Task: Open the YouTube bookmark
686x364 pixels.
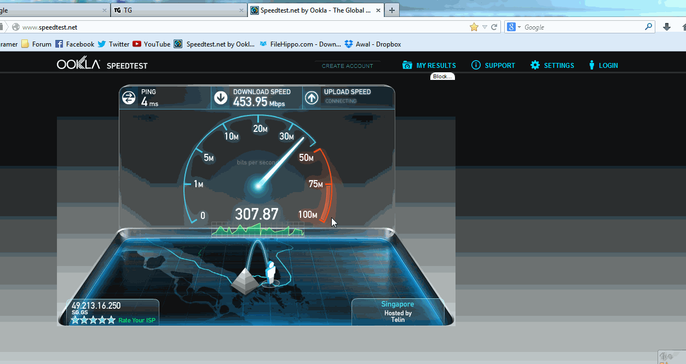Action: click(x=152, y=44)
